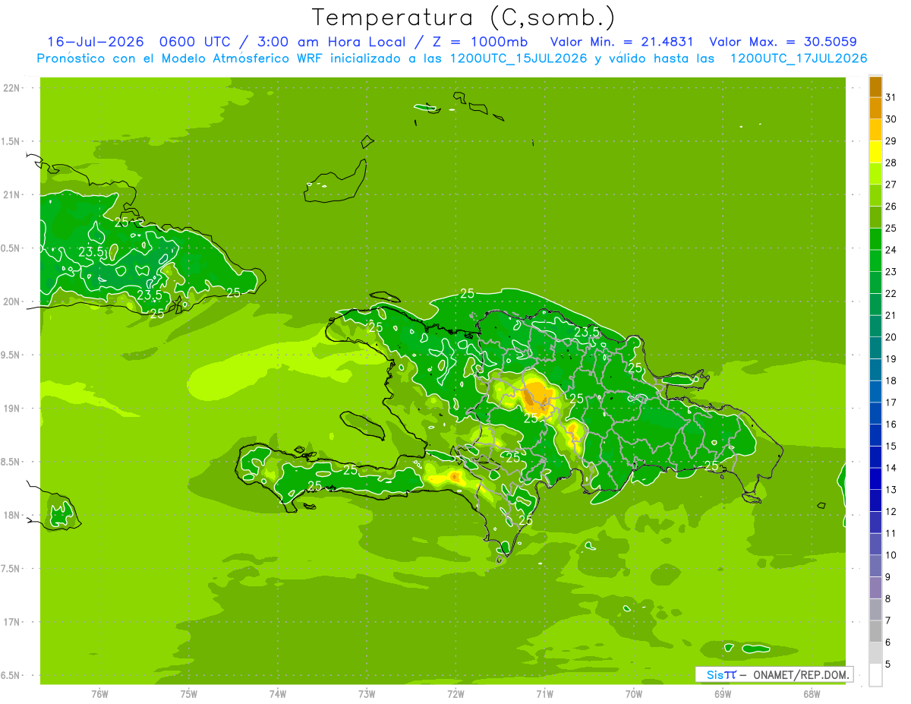Click legend value label '27'
Image resolution: width=911 pixels, height=704 pixels.
coord(891,185)
